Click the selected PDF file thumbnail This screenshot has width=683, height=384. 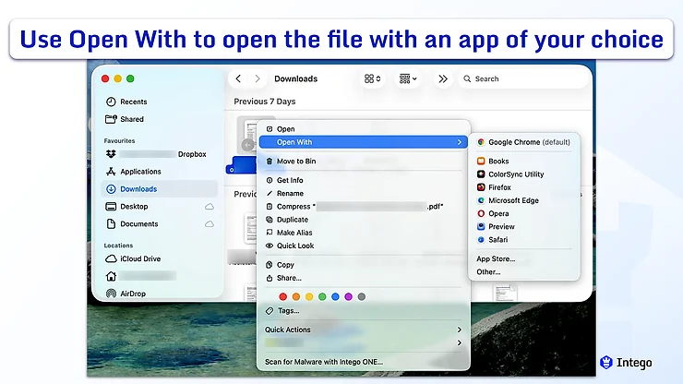coord(248,135)
